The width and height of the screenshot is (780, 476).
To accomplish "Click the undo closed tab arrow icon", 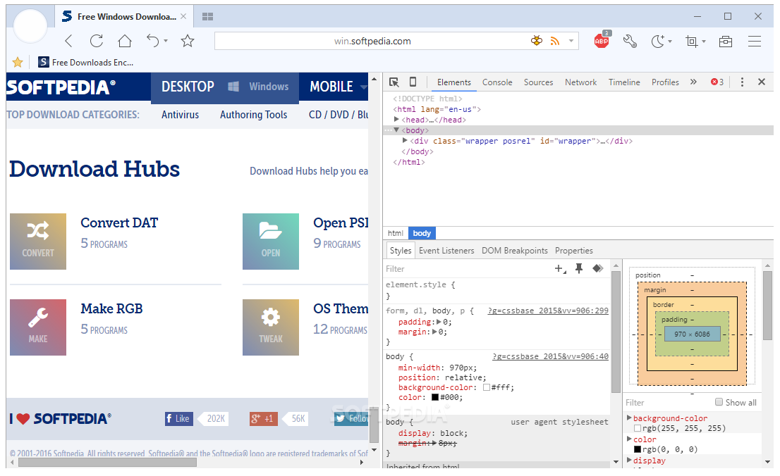I will (x=153, y=41).
